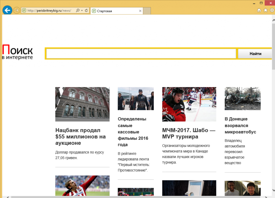Close the Стартовая tab
275x198 pixels.
[140, 11]
